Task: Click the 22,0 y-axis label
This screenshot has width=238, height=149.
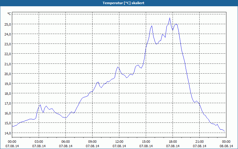Action: [x=8, y=54]
